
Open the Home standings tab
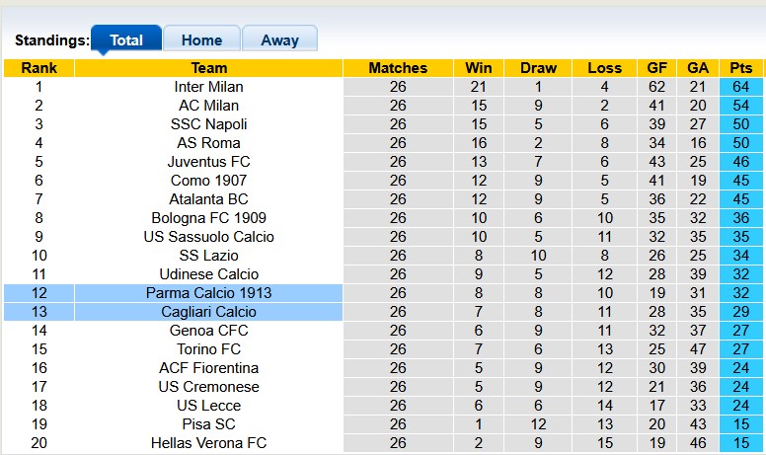[x=201, y=40]
